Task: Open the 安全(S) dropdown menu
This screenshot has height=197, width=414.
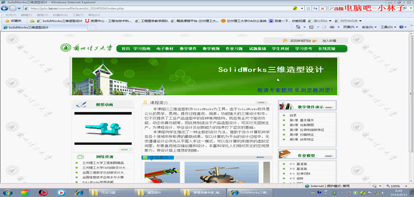Action: (x=369, y=27)
